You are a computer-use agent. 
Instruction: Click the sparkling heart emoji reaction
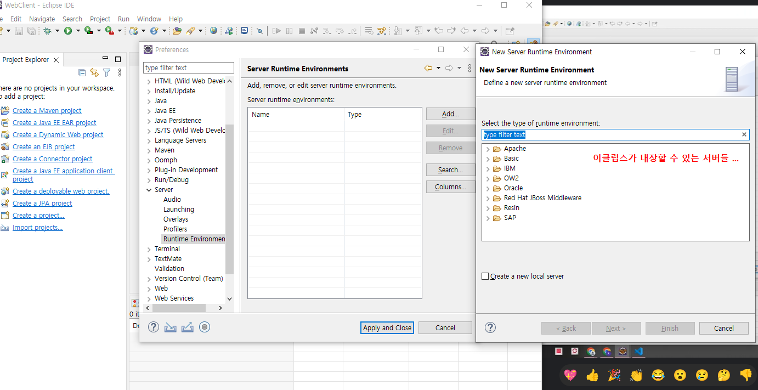[570, 375]
